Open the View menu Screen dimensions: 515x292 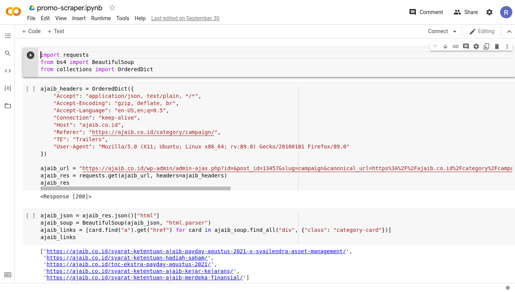tap(61, 18)
